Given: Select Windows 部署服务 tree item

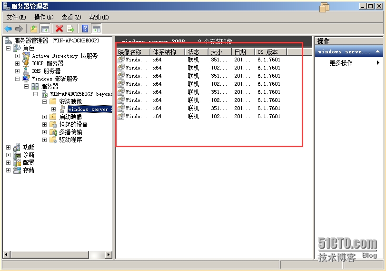Looking at the screenshot, I should (55, 79).
